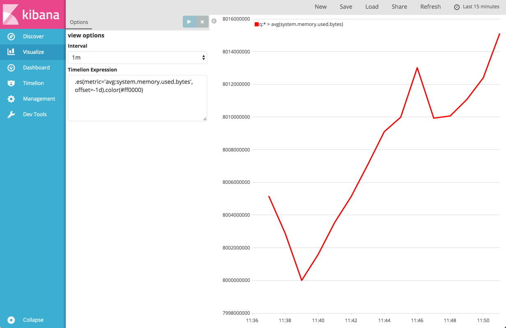Select the Options tab

click(x=79, y=22)
